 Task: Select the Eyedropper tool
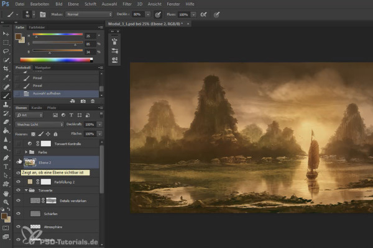click(x=6, y=77)
